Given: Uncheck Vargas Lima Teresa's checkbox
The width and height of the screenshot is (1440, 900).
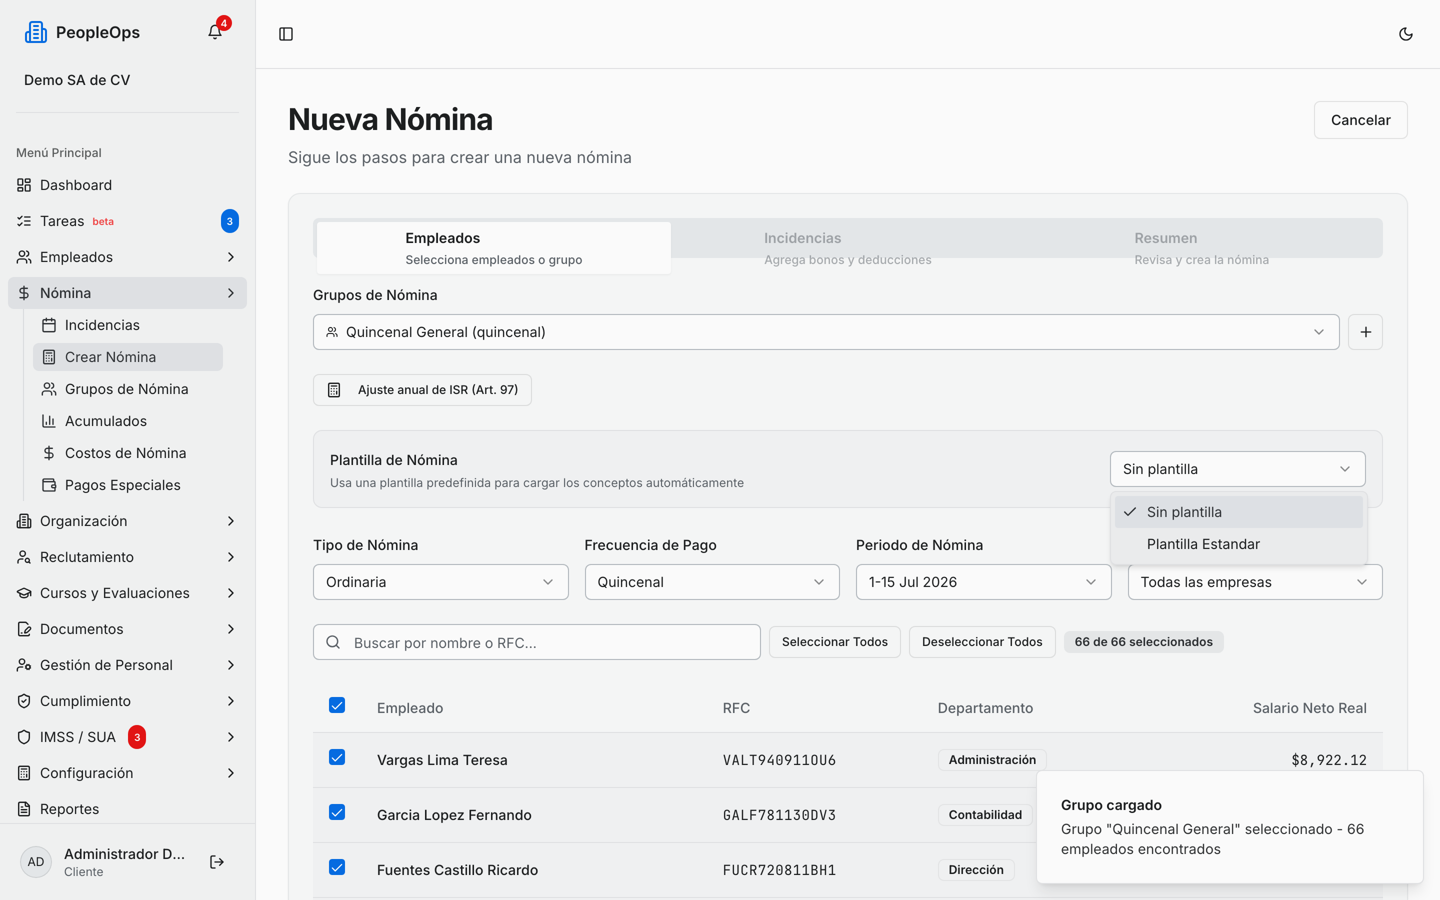Looking at the screenshot, I should pyautogui.click(x=337, y=757).
